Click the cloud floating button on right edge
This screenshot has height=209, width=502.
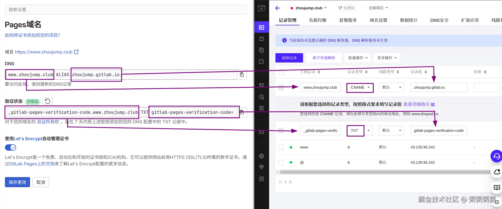497,172
